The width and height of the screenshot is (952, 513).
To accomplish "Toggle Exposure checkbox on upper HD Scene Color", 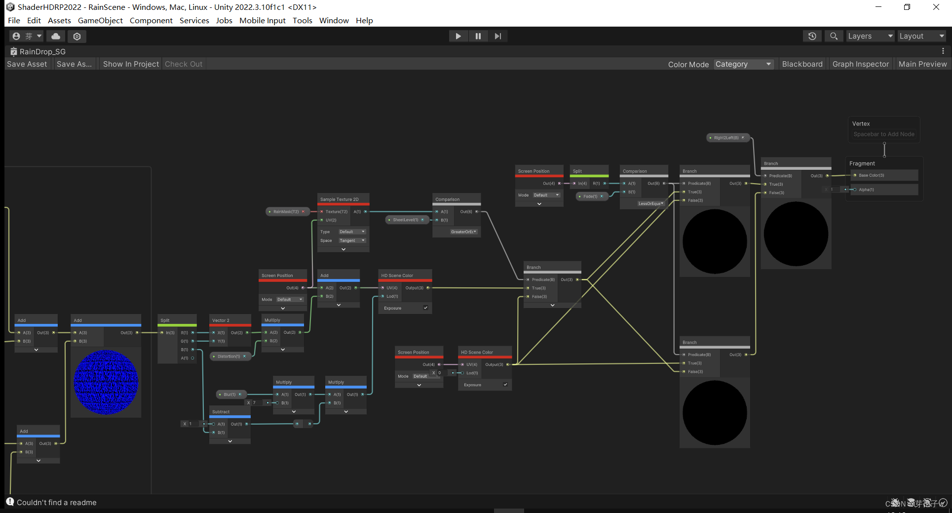I will (425, 308).
